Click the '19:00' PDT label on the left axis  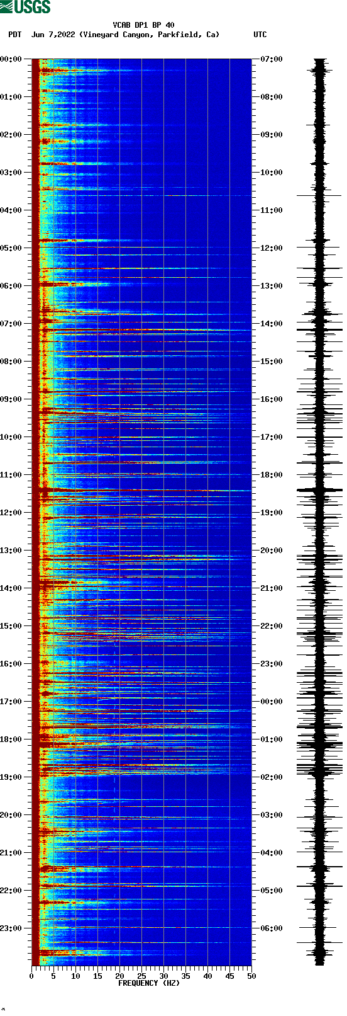[x=11, y=777]
